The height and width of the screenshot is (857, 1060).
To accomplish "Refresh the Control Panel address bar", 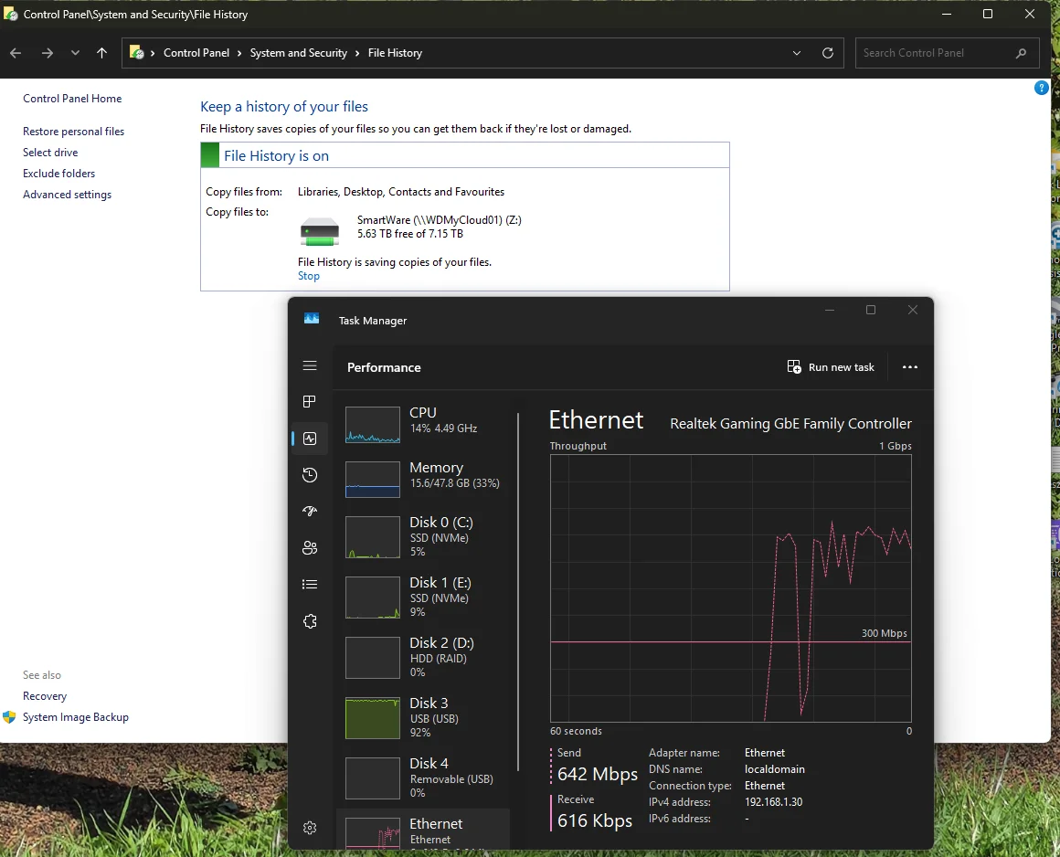I will click(x=828, y=53).
